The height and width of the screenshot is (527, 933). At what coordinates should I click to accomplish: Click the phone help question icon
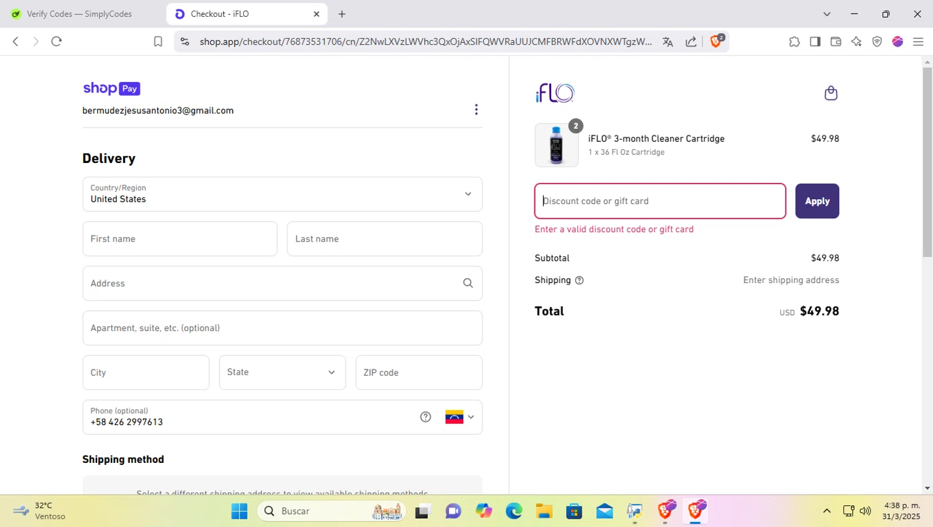(x=425, y=417)
